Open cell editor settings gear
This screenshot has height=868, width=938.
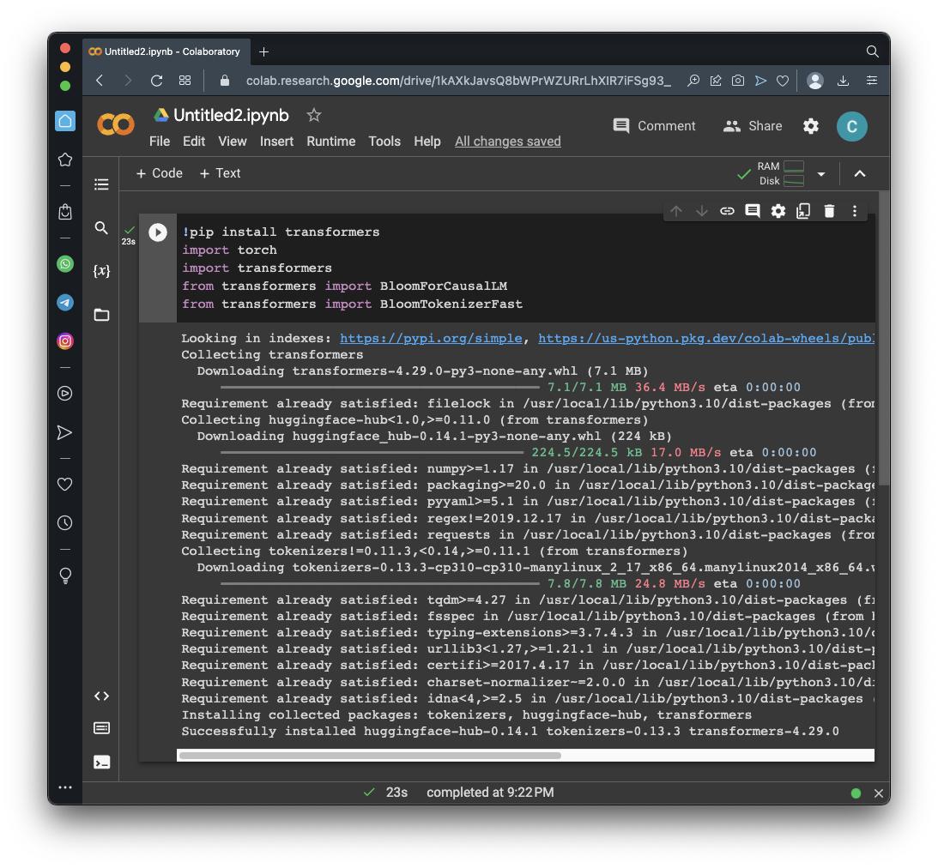coord(778,211)
